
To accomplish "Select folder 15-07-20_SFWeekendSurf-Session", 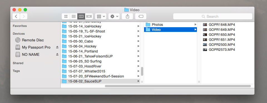I will tap(100, 76).
